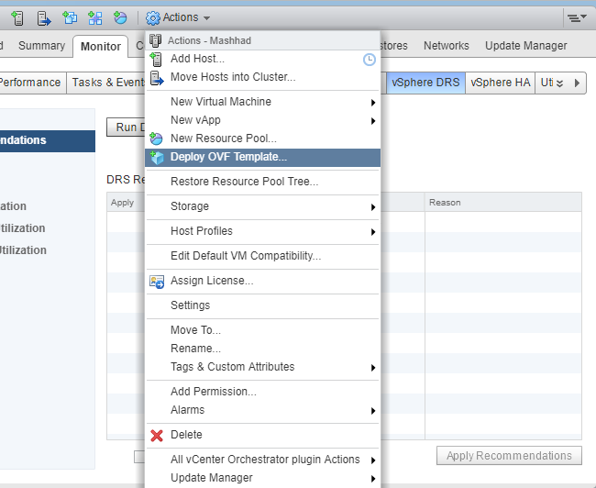
Task: Tick the checkbox below the recommendations table
Action: (x=139, y=456)
